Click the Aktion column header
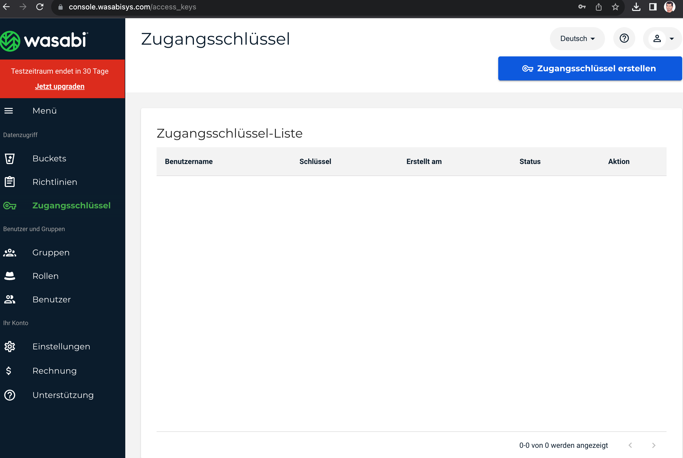Screen dimensions: 683x458 pyautogui.click(x=619, y=162)
